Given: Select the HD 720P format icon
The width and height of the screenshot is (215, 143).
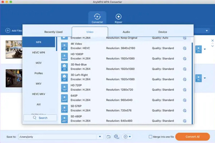Looking at the screenshot, I should (64, 88).
